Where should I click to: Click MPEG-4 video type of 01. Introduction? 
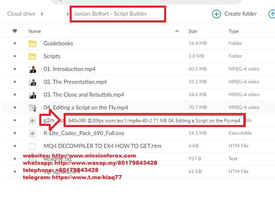[x=244, y=69]
